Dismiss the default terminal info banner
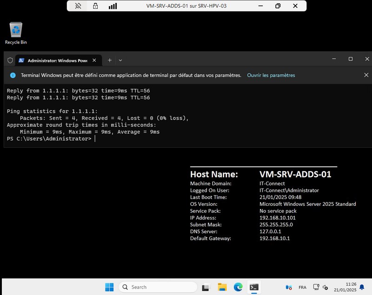The width and height of the screenshot is (372, 295). click(366, 75)
